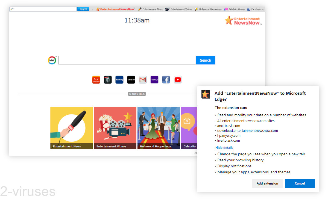Toggle the SHOW / HIDE control
This screenshot has width=328, height=199.
137,94
